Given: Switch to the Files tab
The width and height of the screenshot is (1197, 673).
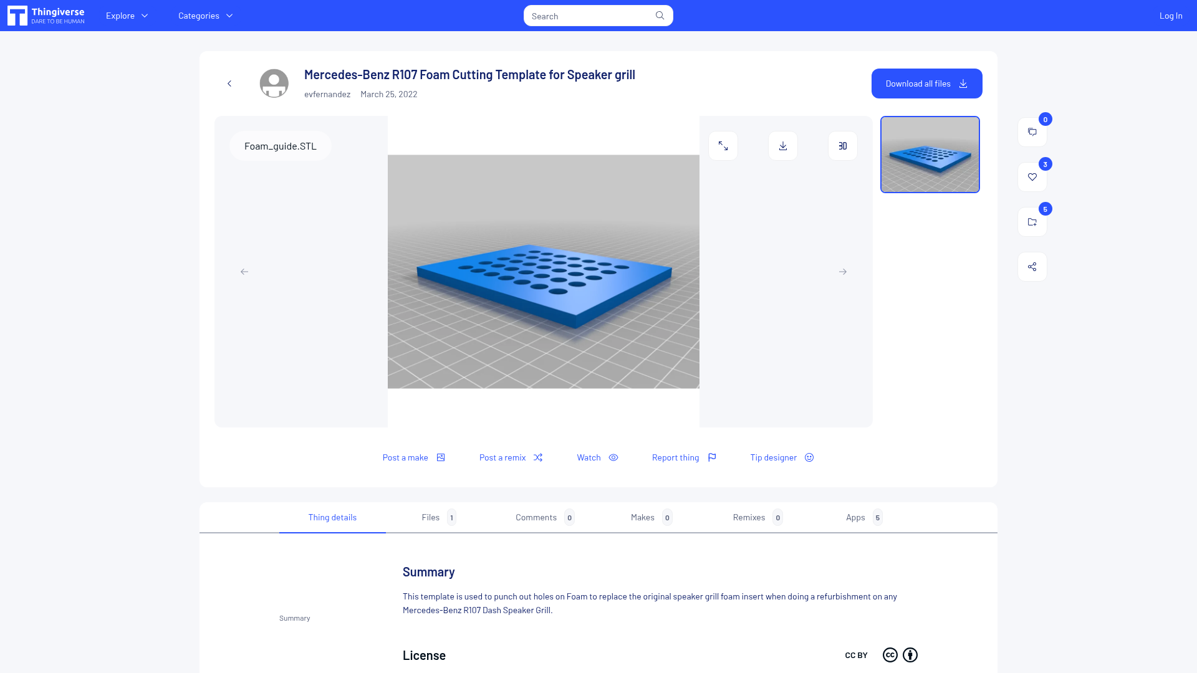Looking at the screenshot, I should (x=438, y=517).
